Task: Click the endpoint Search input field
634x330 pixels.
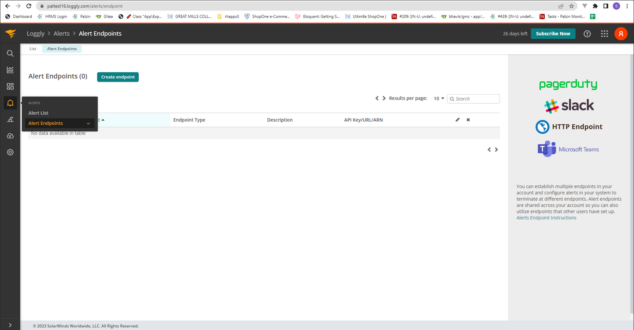Action: (473, 99)
